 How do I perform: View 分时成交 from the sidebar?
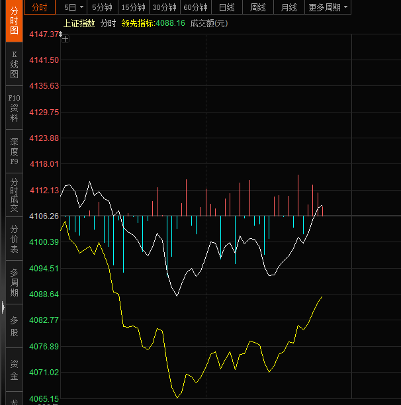click(x=14, y=195)
